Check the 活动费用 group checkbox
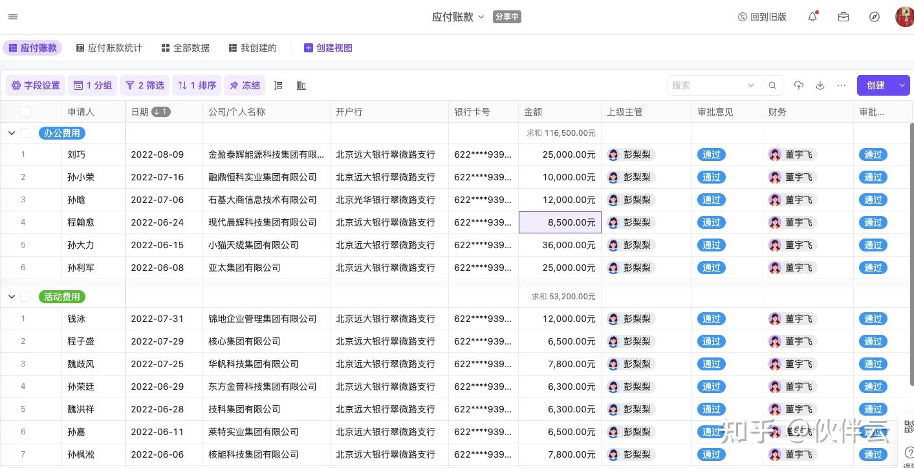This screenshot has width=914, height=468. tap(25, 297)
